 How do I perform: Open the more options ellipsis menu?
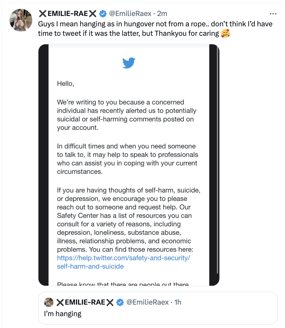[x=273, y=14]
